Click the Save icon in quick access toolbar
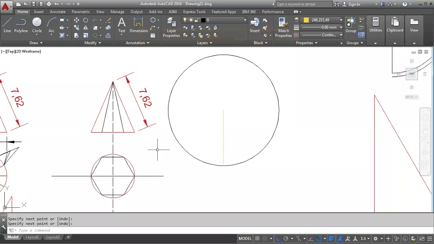This screenshot has height=244, width=434. [x=34, y=4]
